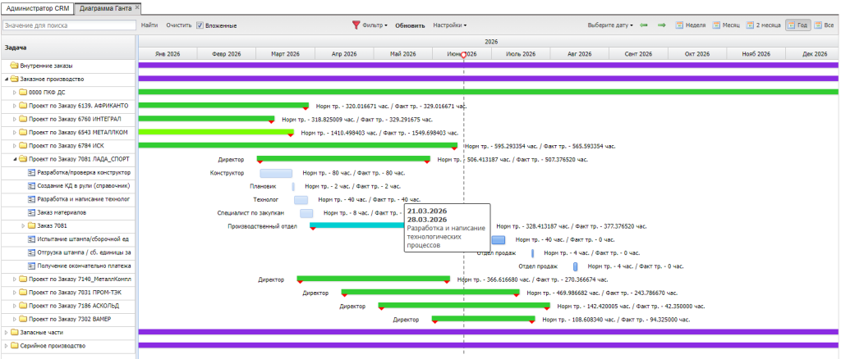Click the calendar icon beside Неделя
The width and height of the screenshot is (841, 359).
(679, 25)
